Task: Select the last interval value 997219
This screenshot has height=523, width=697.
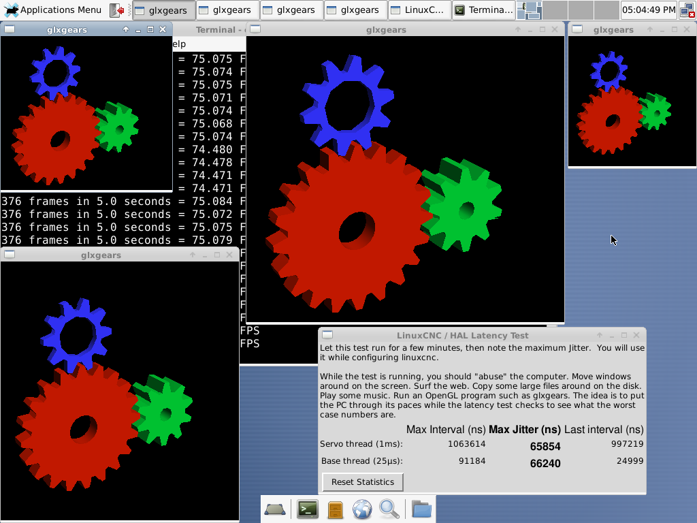Action: [627, 444]
